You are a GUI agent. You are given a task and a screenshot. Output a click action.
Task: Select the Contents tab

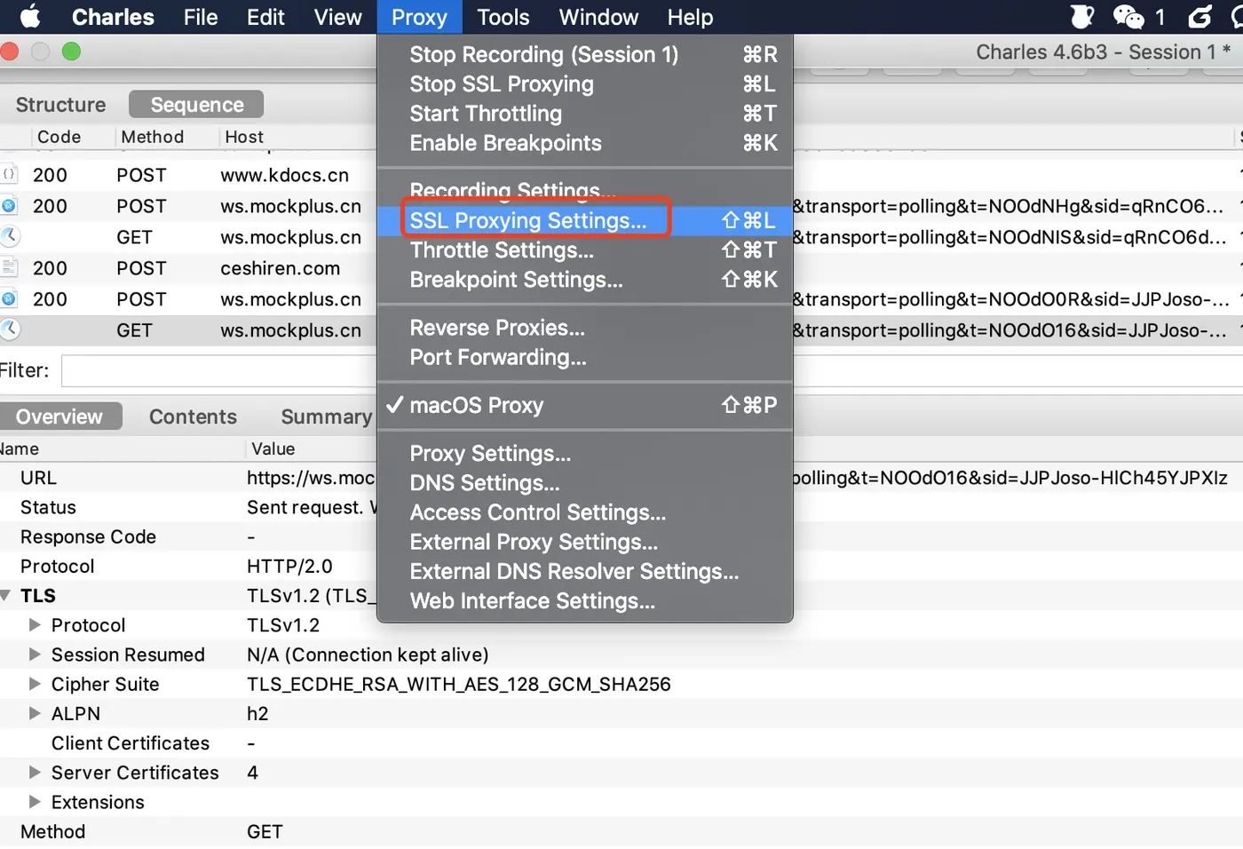pos(193,417)
